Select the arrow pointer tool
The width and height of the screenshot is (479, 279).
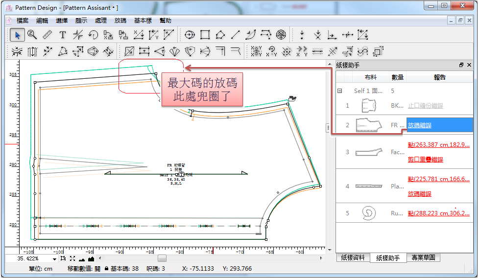coord(18,35)
